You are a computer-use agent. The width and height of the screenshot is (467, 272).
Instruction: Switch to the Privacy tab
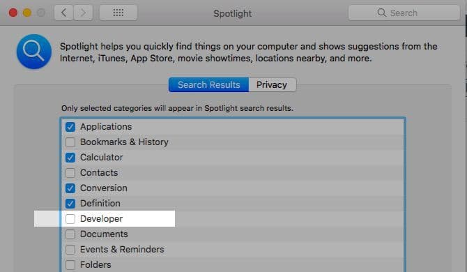pos(273,85)
